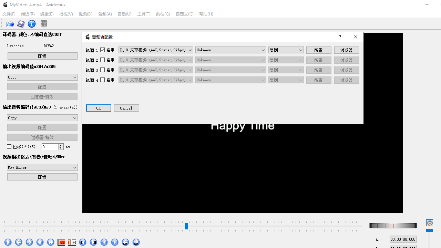441x248 pixels.
Task: Jump to the next keyframe
Action: [115, 242]
